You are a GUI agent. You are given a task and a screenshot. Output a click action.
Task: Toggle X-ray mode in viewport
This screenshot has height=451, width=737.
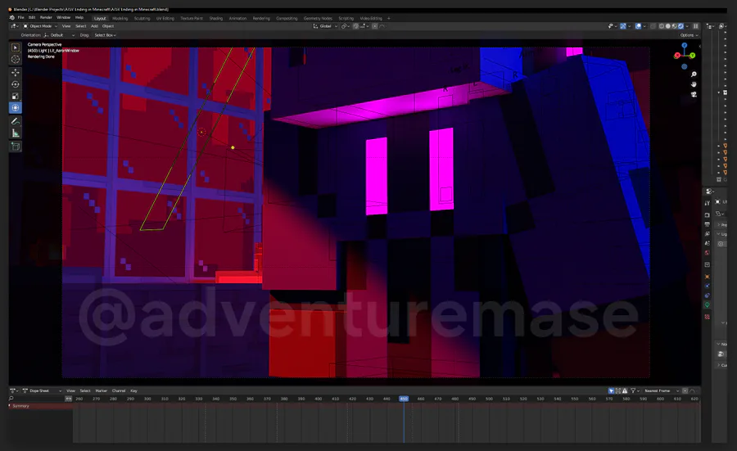[653, 26]
